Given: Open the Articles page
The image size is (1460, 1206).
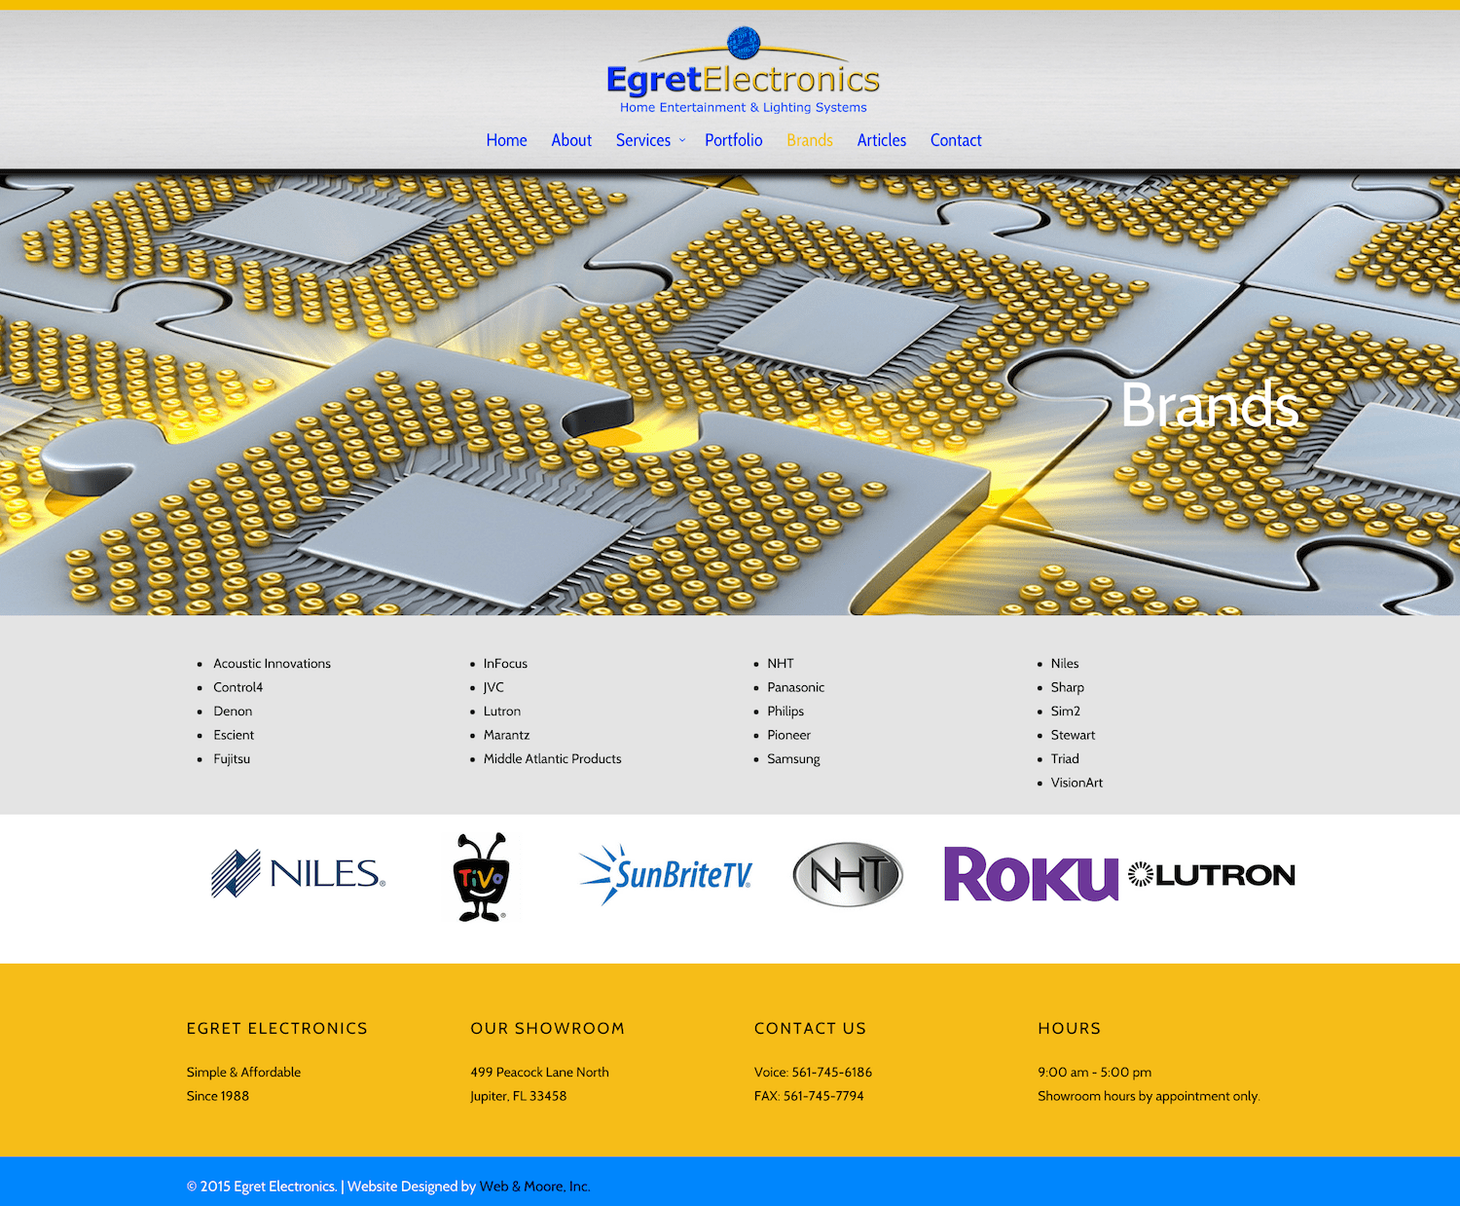Looking at the screenshot, I should coord(882,140).
